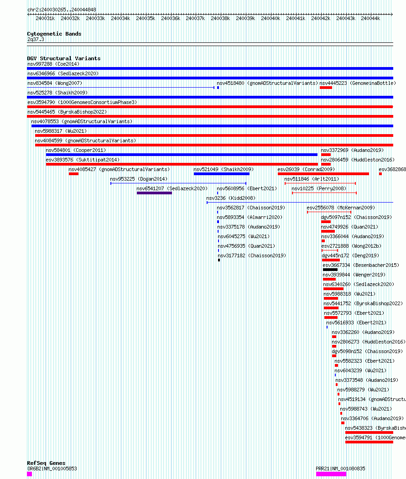406x479 pixels.
Task: Open nsv4518480 (gnomADStructuralVariants) label
Action: [x=267, y=83]
